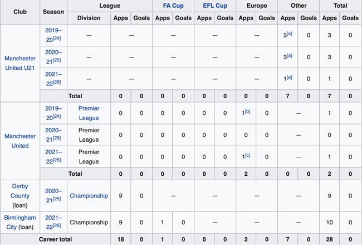The image size is (362, 245).
Task: Click reference [26] in Birmingham City season
Action: [57, 225]
